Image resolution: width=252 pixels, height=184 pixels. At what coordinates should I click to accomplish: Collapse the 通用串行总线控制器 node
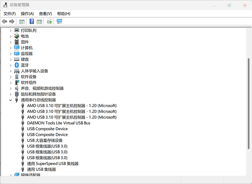(x=11, y=100)
